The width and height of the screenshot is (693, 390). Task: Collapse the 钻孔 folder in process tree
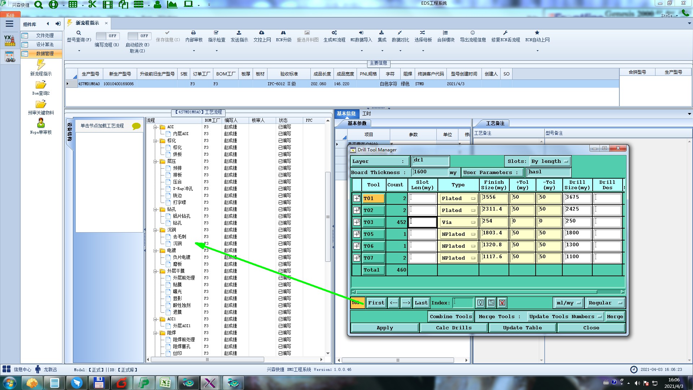pyautogui.click(x=155, y=209)
